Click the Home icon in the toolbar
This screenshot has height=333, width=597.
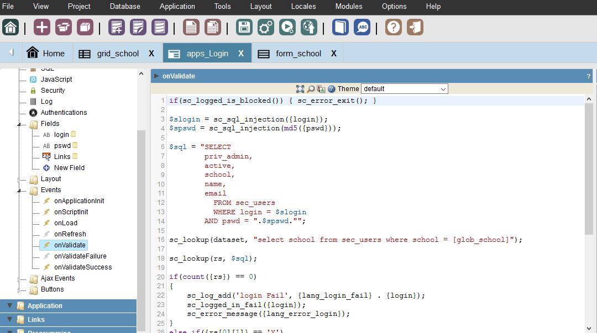(11, 28)
